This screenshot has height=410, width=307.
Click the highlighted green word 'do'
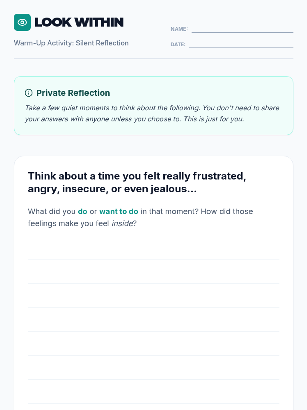pos(82,211)
